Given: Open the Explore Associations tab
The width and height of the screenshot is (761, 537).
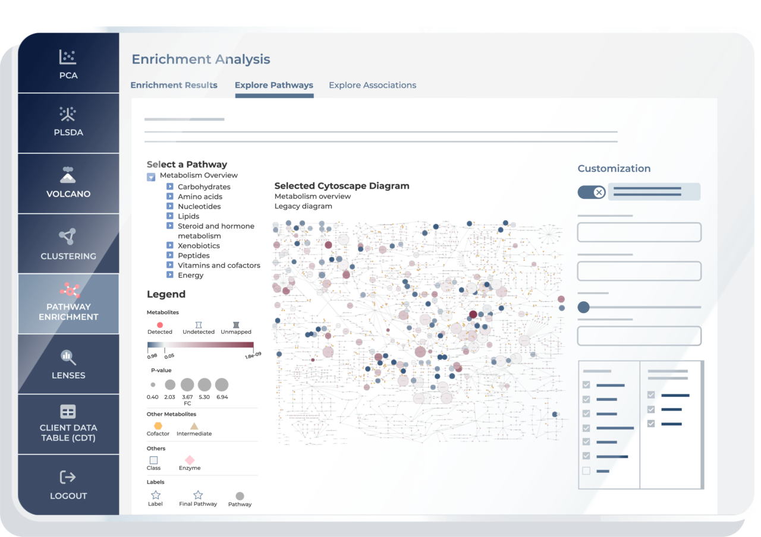Looking at the screenshot, I should pos(372,85).
